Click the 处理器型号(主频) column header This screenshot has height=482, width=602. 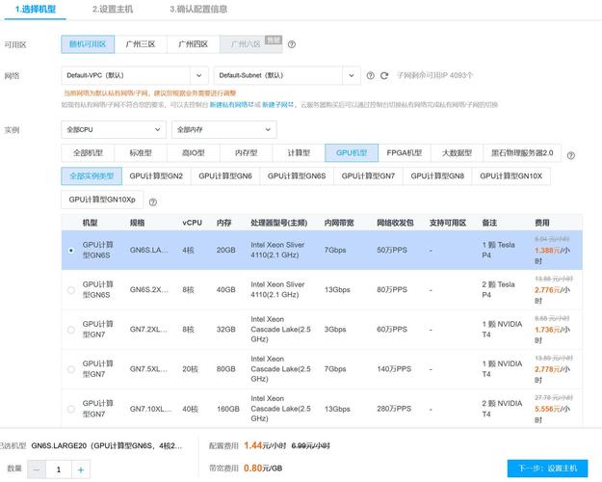pyautogui.click(x=278, y=223)
